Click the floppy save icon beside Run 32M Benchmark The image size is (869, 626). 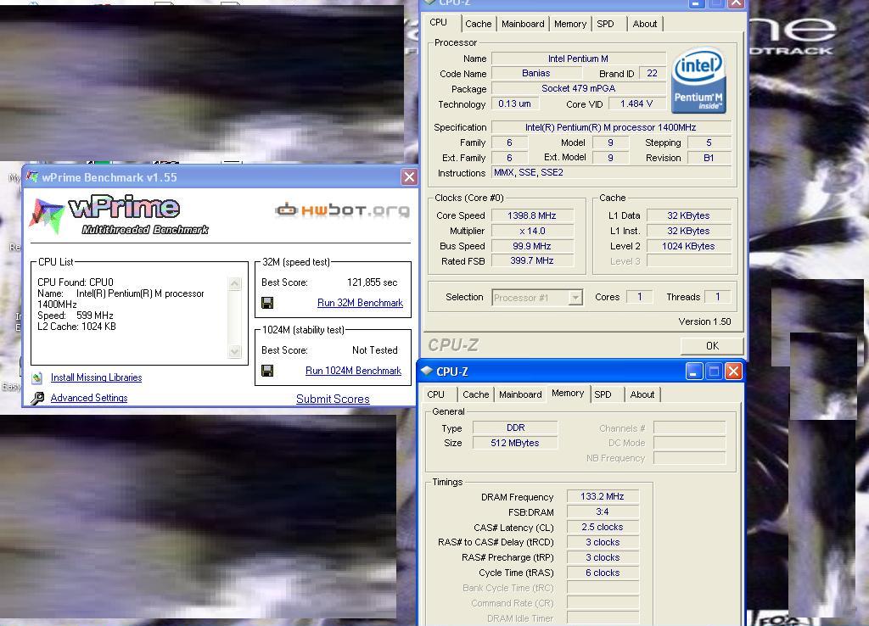(267, 303)
